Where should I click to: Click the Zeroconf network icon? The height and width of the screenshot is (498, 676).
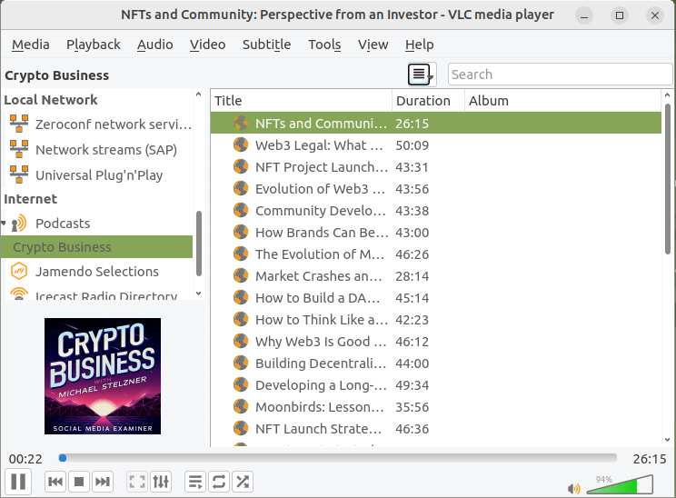pos(19,124)
